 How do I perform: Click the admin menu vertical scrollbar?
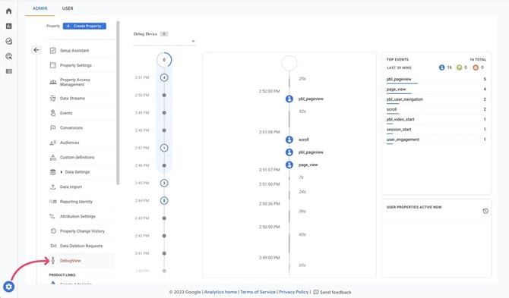118,103
